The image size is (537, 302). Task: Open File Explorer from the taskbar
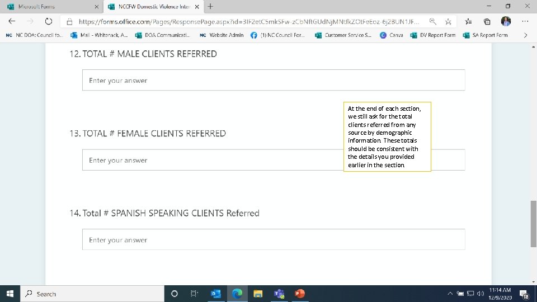pyautogui.click(x=258, y=294)
